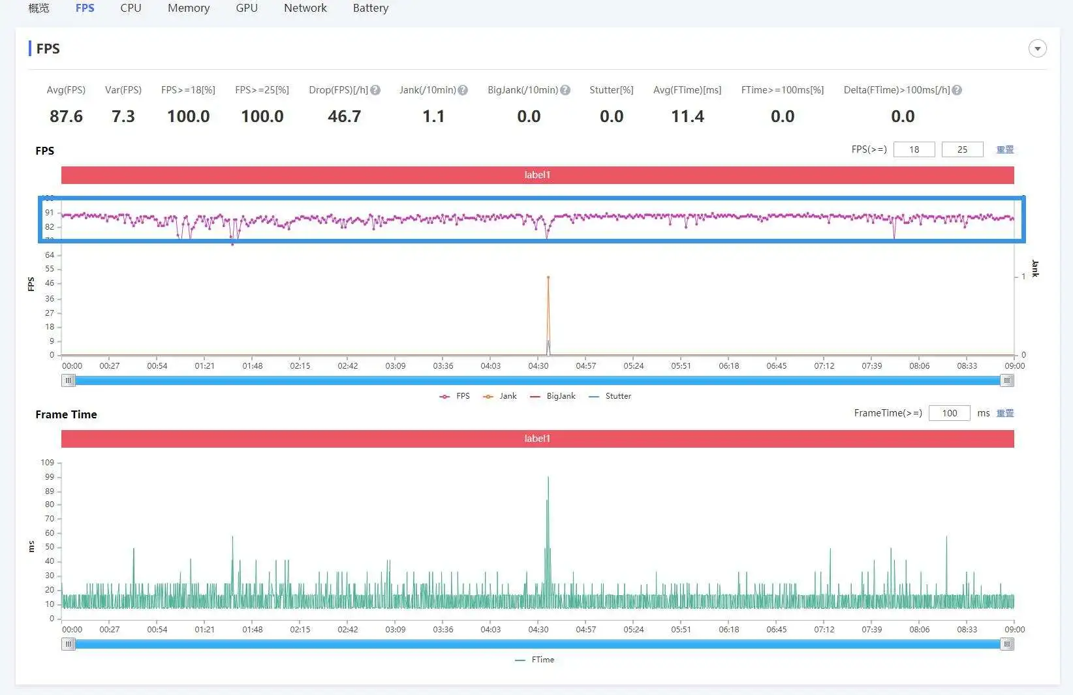
Task: Toggle Stutter series in chart legend
Action: pyautogui.click(x=610, y=396)
